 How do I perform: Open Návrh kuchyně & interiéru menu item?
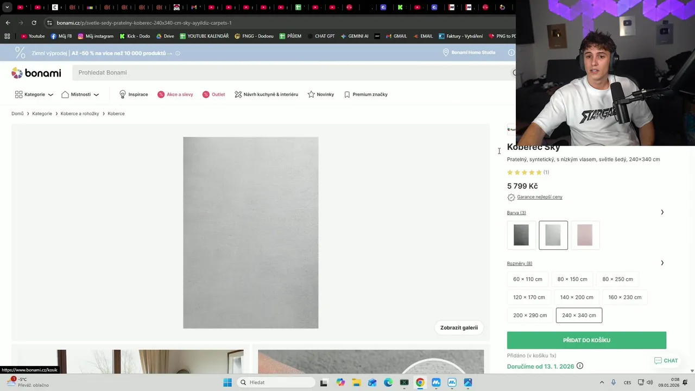pyautogui.click(x=266, y=94)
